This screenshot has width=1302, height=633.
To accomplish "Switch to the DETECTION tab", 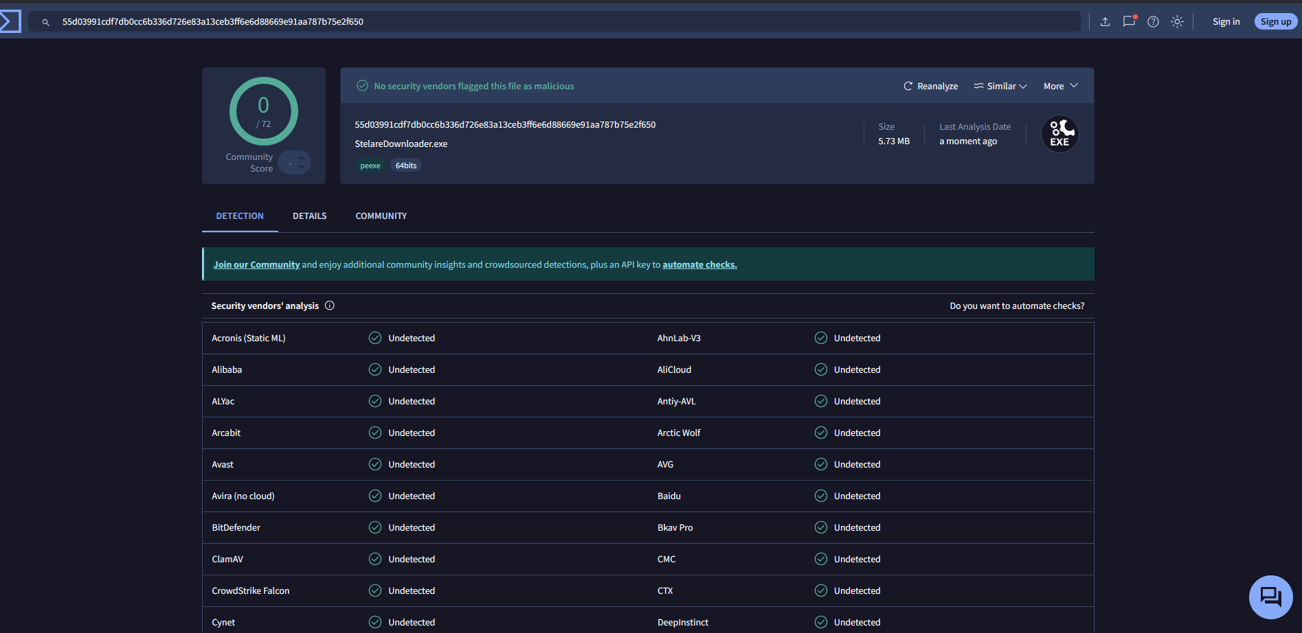I will pyautogui.click(x=240, y=216).
